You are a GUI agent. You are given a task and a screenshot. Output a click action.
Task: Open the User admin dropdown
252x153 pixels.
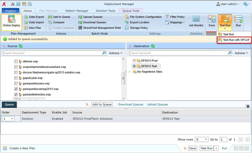(x=228, y=4)
